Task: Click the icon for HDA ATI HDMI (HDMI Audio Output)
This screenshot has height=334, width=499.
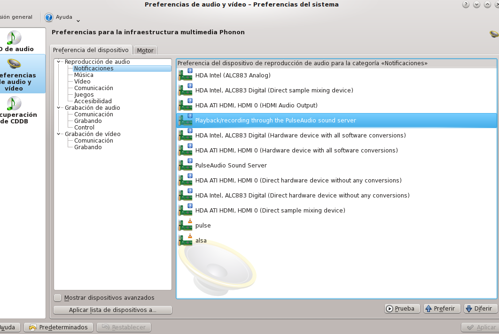Action: tap(185, 105)
